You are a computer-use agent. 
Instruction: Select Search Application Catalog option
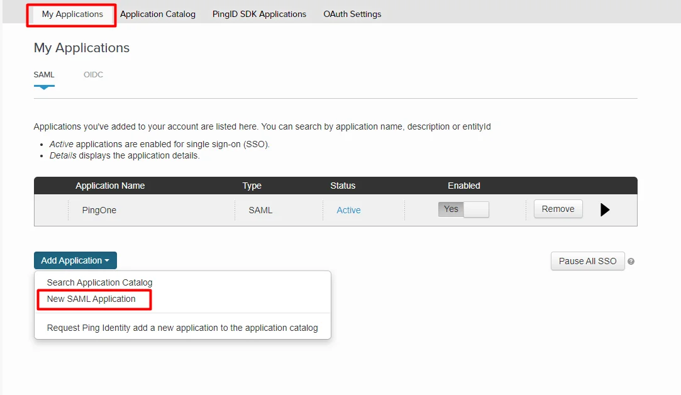pos(97,282)
